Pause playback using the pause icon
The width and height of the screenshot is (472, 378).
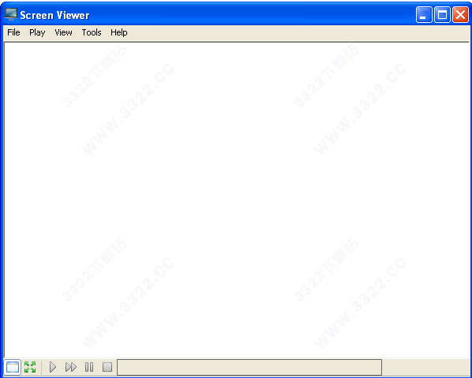(x=89, y=367)
